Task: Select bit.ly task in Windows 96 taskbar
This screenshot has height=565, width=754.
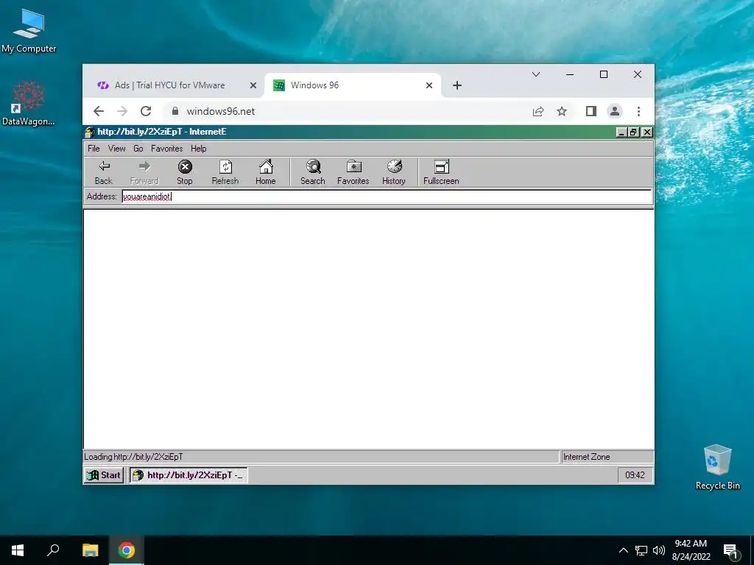Action: 188,475
